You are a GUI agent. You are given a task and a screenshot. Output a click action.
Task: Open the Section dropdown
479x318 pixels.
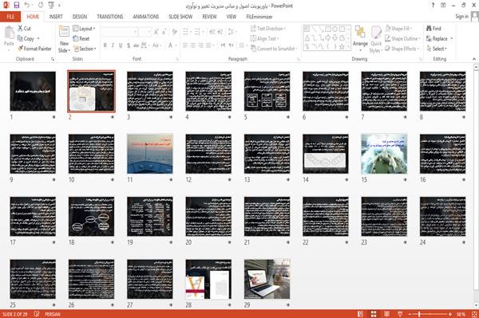[85, 49]
